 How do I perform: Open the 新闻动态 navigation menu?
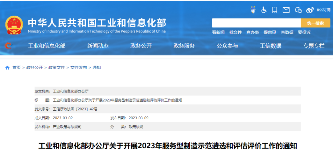[x=98, y=46]
